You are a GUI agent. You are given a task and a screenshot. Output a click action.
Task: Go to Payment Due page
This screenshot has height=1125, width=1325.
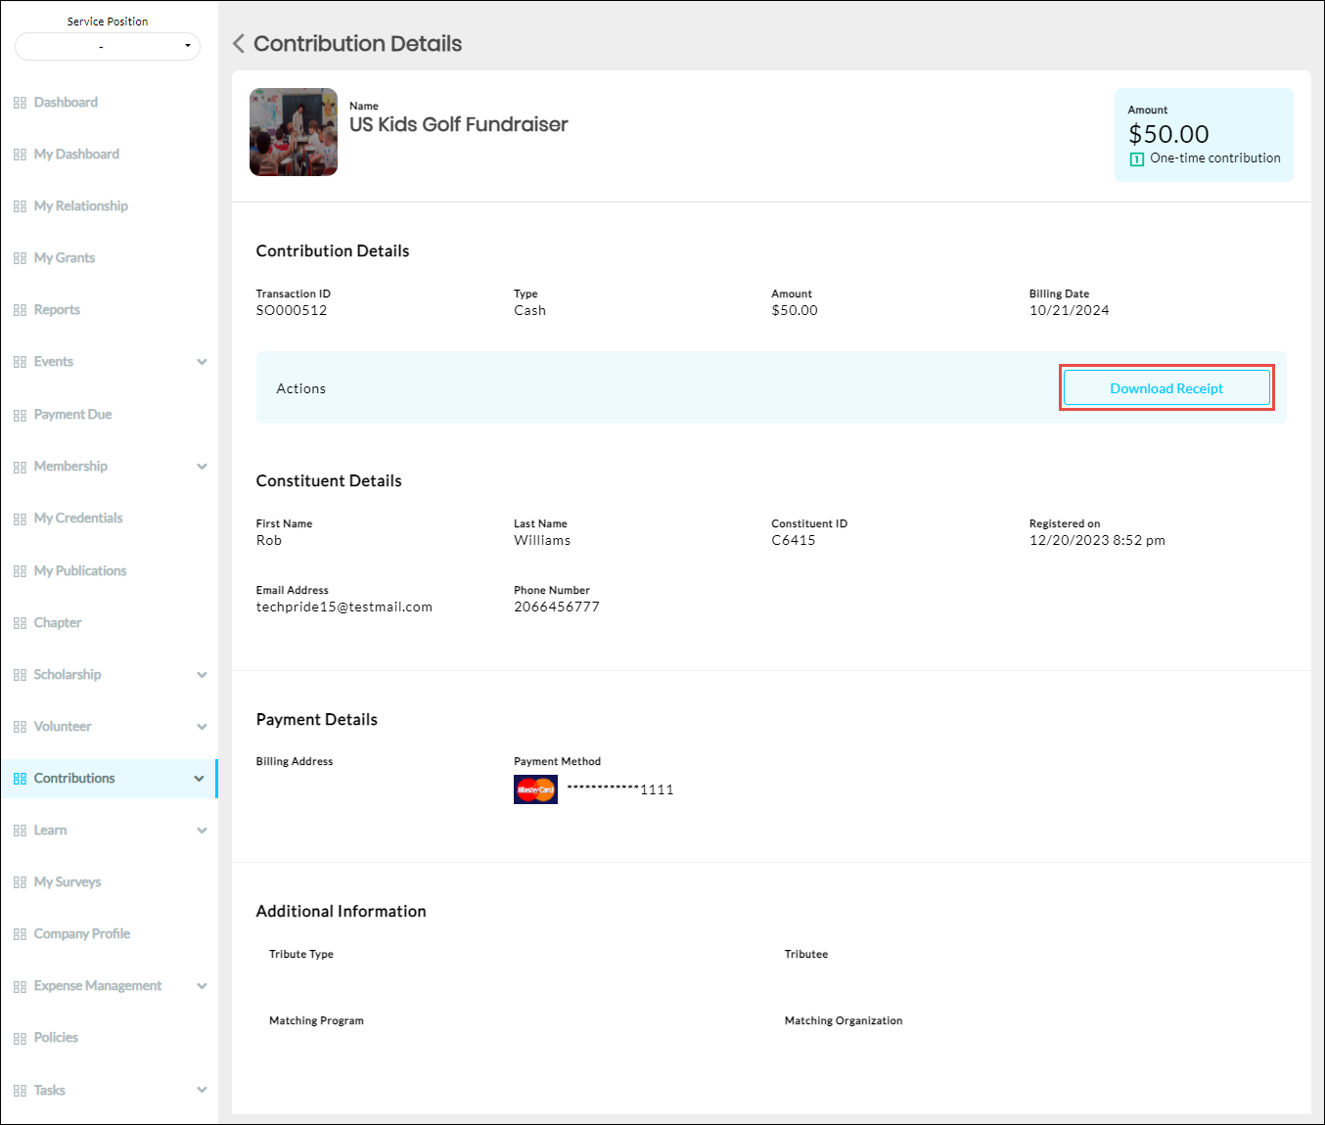point(72,415)
